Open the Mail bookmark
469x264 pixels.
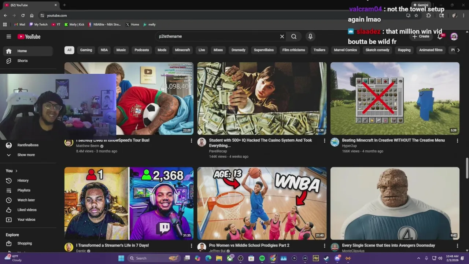(x=19, y=25)
